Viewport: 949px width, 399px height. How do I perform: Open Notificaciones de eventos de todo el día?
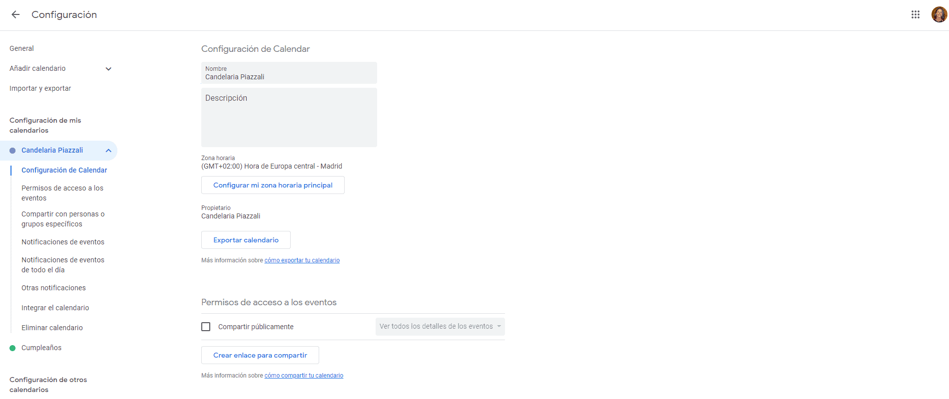click(63, 265)
